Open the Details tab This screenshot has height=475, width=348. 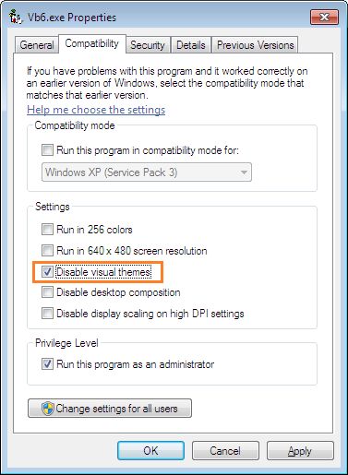pos(191,45)
